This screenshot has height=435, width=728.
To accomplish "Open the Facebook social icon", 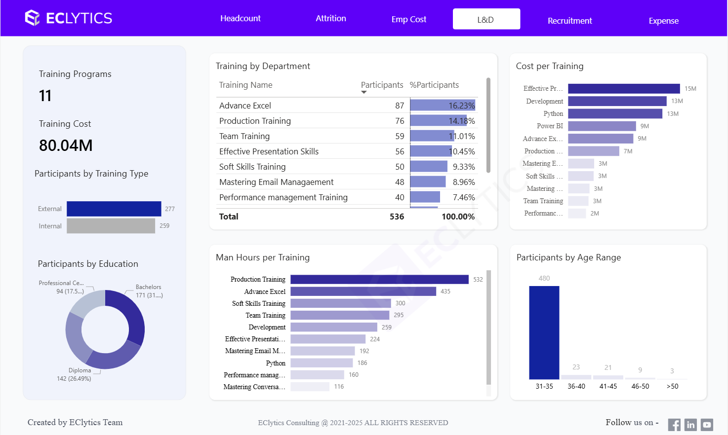I will (x=674, y=425).
